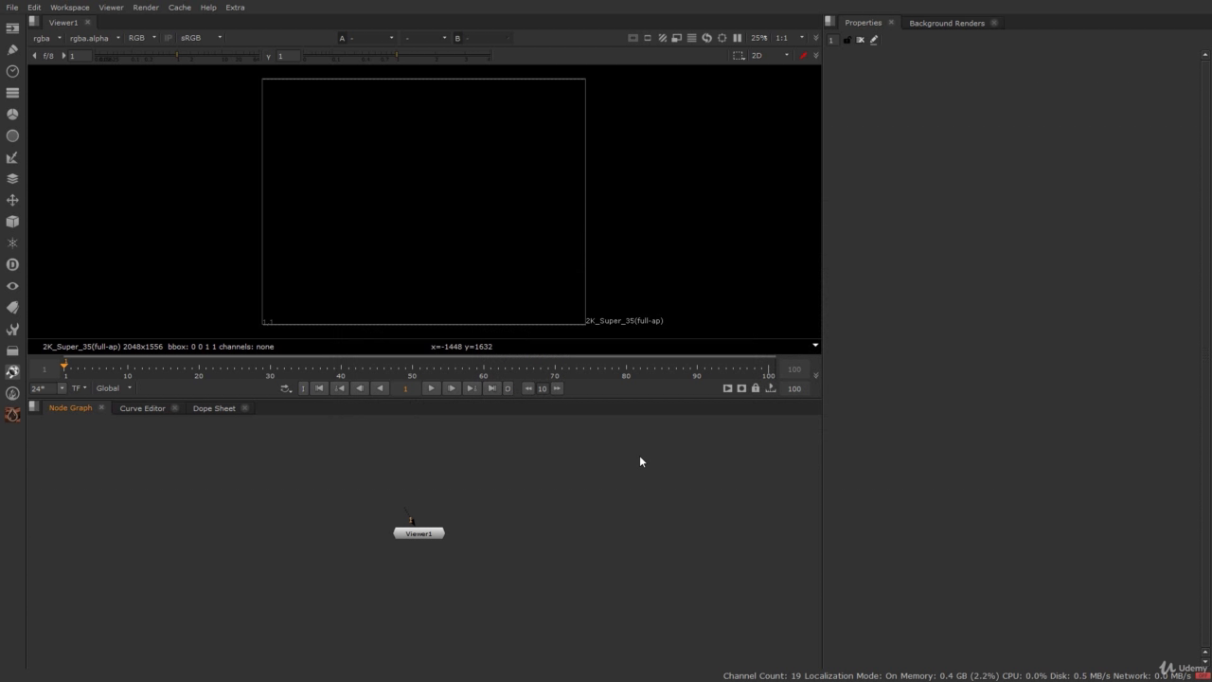Open the Time nodes clock icon
Viewport: 1212px width, 682px height.
[x=12, y=71]
